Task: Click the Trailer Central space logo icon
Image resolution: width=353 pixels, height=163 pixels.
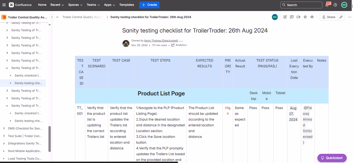Action: [x=4, y=17]
